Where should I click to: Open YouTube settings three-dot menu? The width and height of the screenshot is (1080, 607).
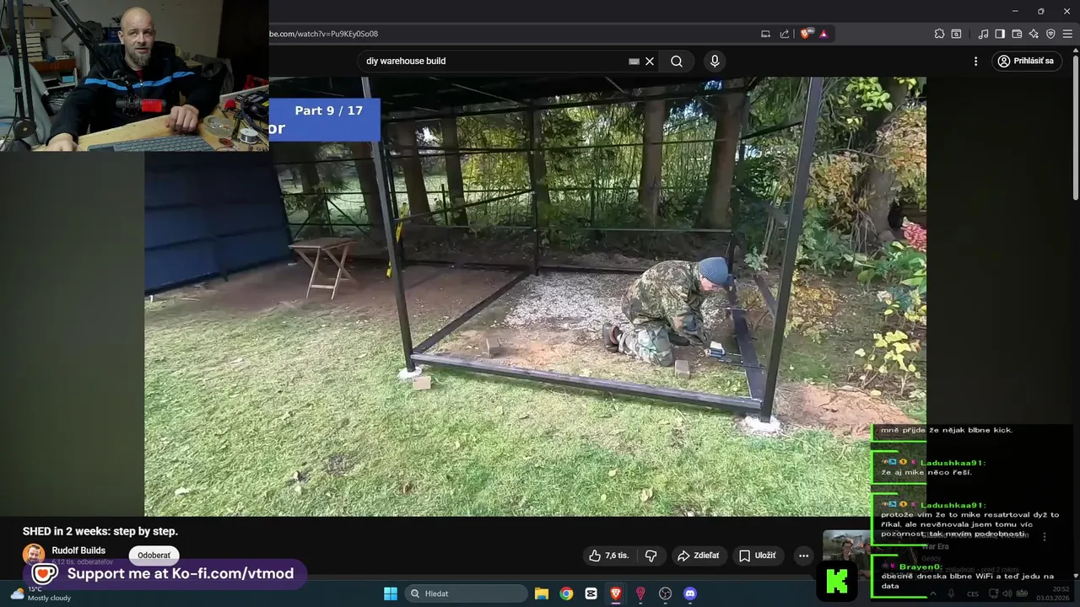point(975,61)
